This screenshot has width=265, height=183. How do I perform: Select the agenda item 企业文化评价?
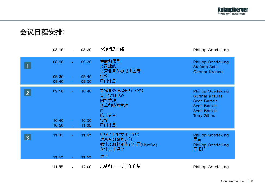pos(112,149)
